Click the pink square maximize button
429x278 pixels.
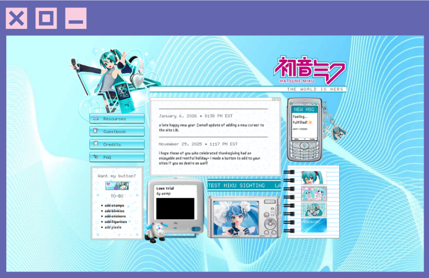tap(46, 18)
